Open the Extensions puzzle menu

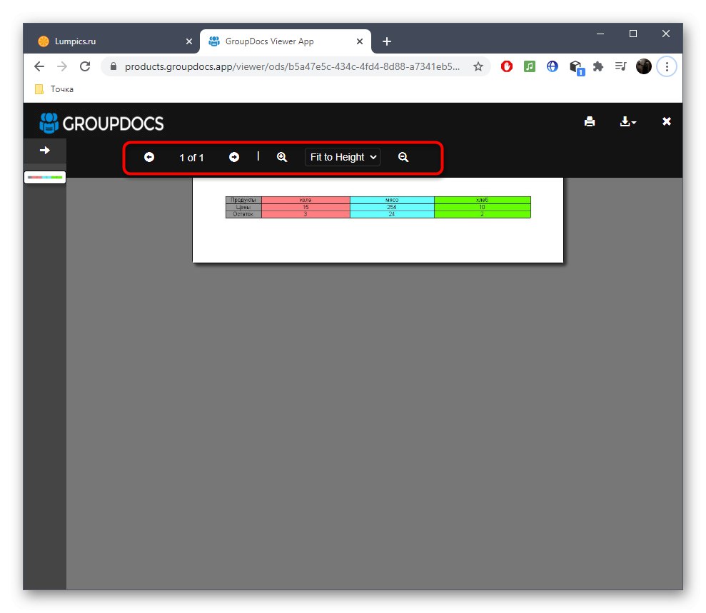598,66
